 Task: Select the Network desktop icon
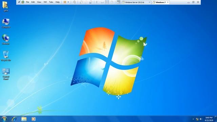tap(6, 39)
